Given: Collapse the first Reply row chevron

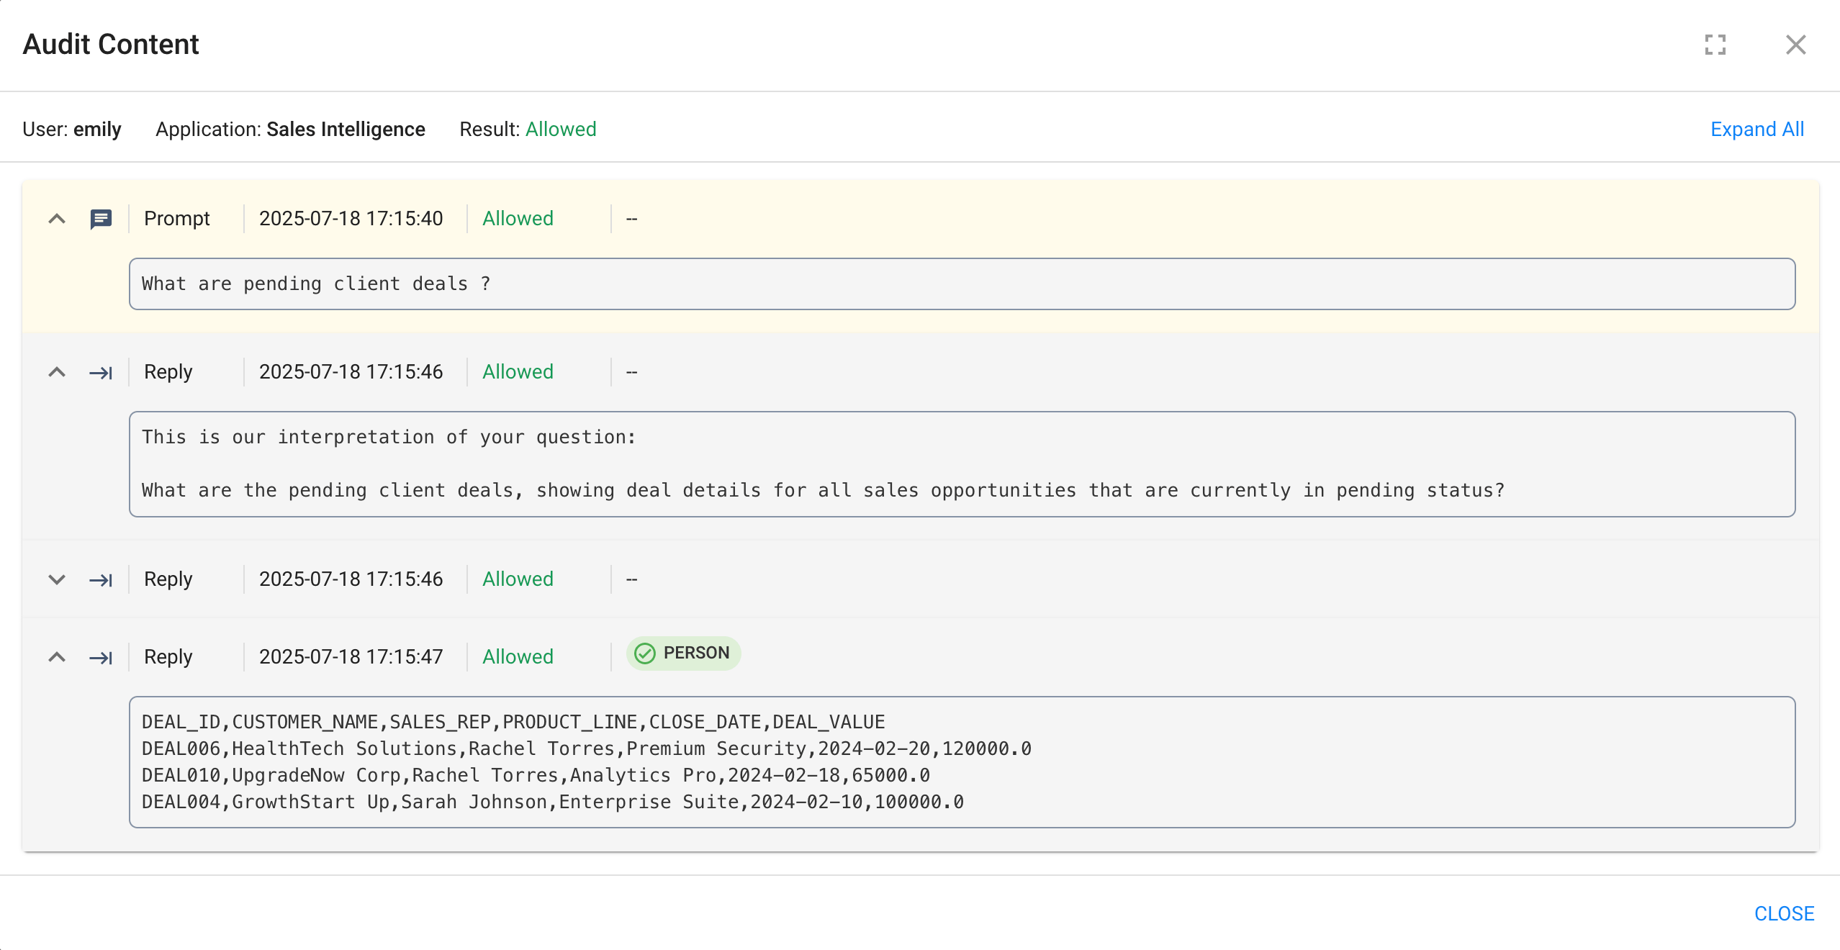Looking at the screenshot, I should 57,372.
